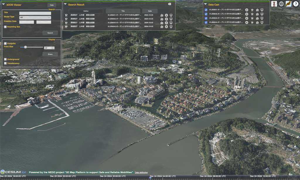Enable the Underground checkbox
This screenshot has width=300, height=180.
click(5, 59)
